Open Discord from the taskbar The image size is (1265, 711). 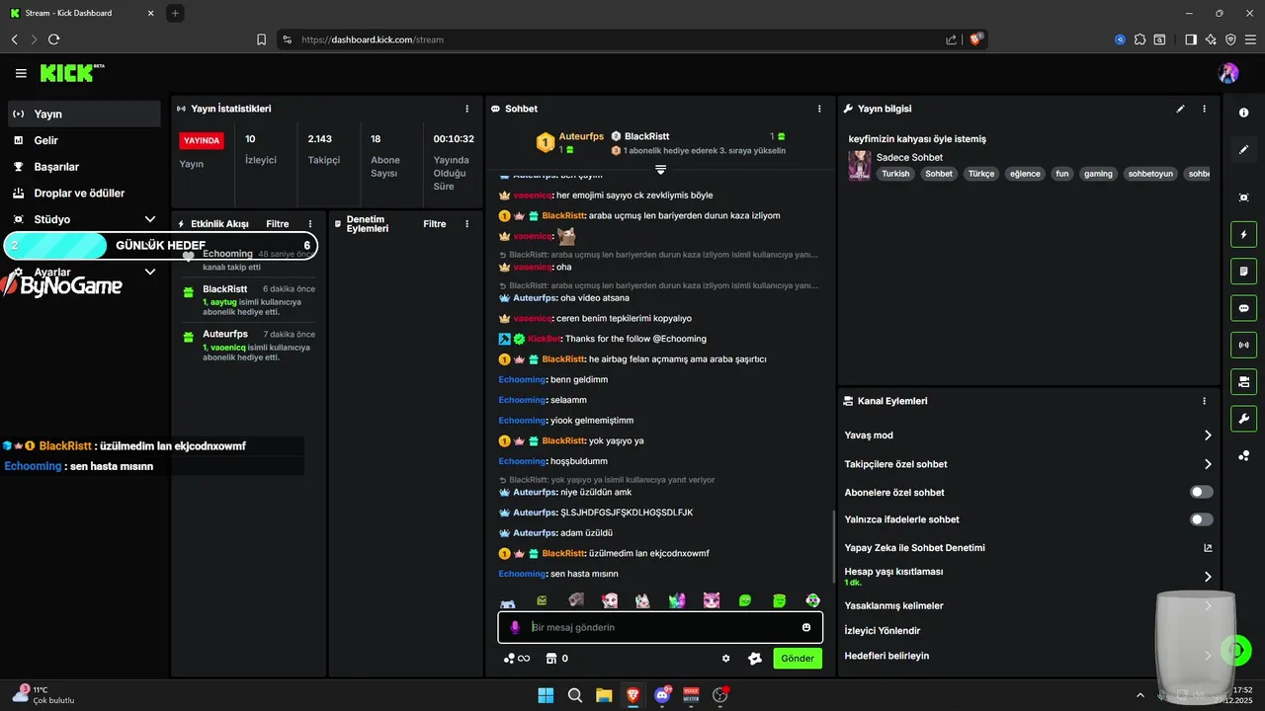[662, 695]
